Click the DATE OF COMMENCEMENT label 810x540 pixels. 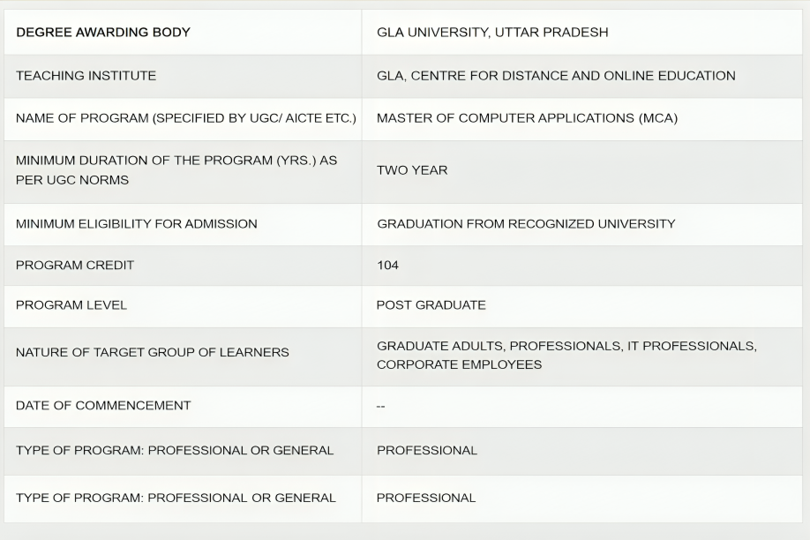click(103, 406)
